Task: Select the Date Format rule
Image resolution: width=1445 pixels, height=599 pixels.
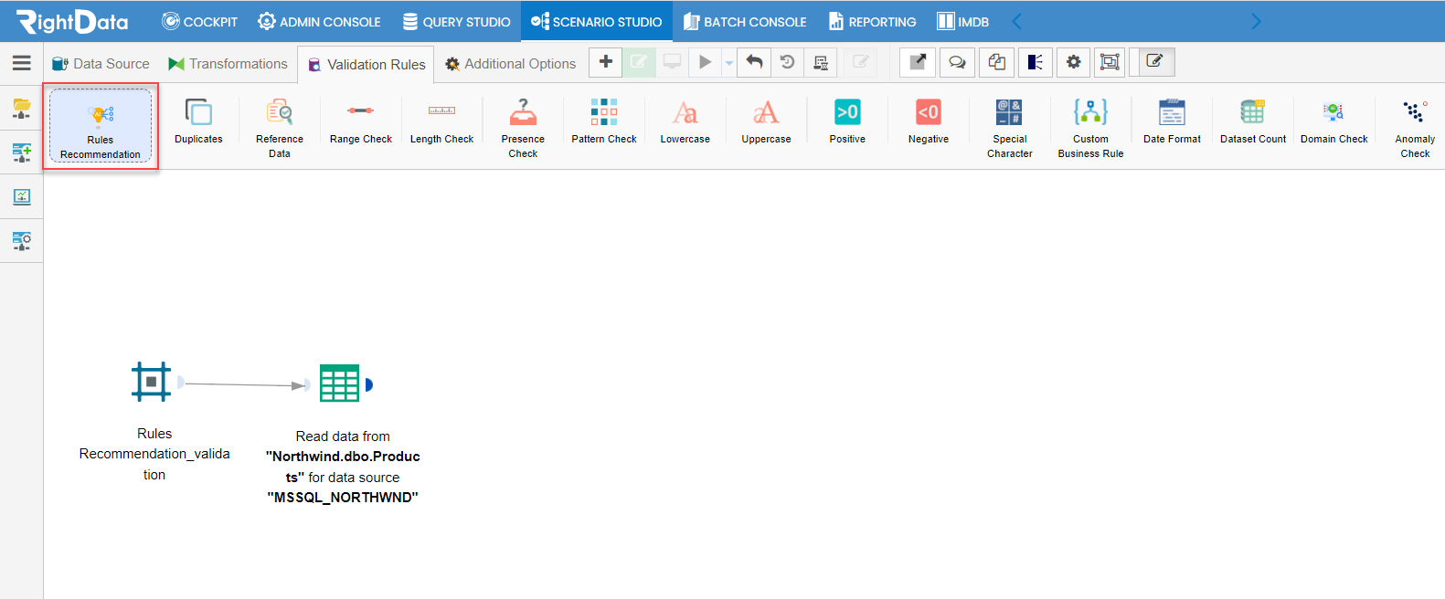Action: [1172, 121]
